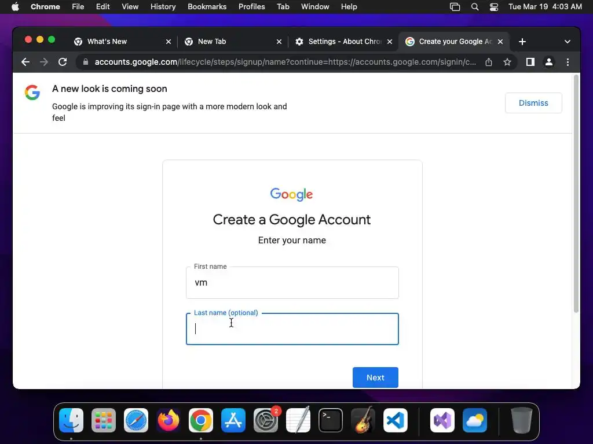Open Control Center in menu bar
This screenshot has width=593, height=444.
click(x=493, y=7)
